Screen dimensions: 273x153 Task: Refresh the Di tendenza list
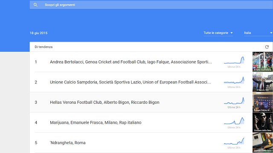[x=267, y=47]
